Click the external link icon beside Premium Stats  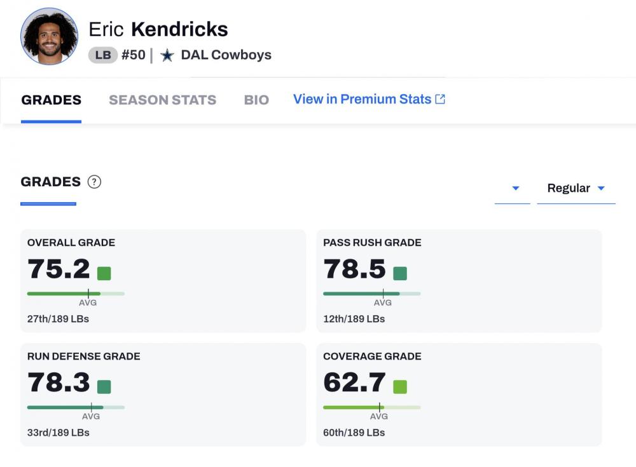440,99
